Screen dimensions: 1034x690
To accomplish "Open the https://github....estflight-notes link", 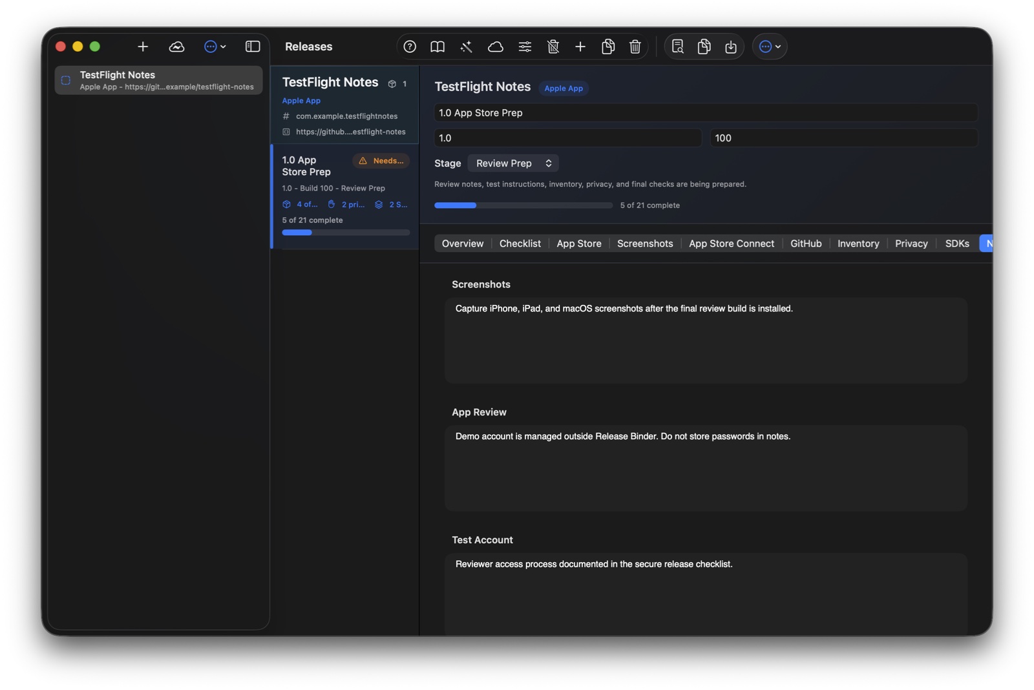I will click(351, 132).
